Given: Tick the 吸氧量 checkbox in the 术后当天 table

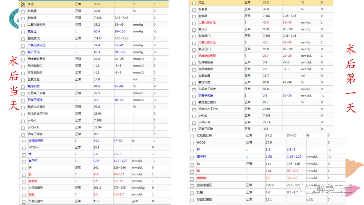Looking at the screenshot, I should [x=23, y=11].
